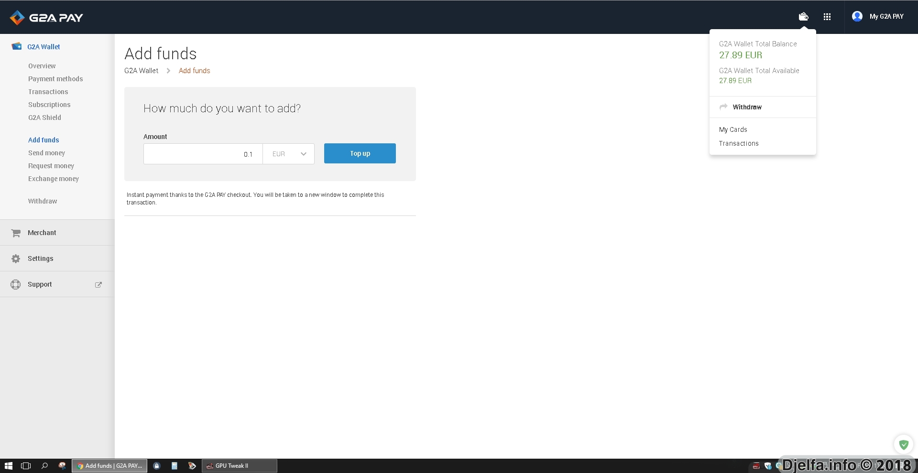Click the G2A PAY logo

coord(46,18)
